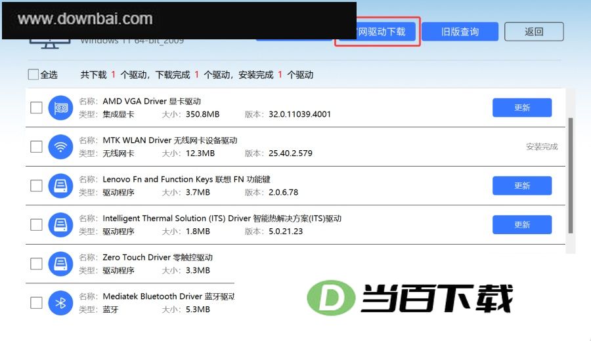Screen dimensions: 591x341
Task: Click the Mediatek Bluetooth Driver 蓝牙驱动 name
Action: [x=169, y=296]
